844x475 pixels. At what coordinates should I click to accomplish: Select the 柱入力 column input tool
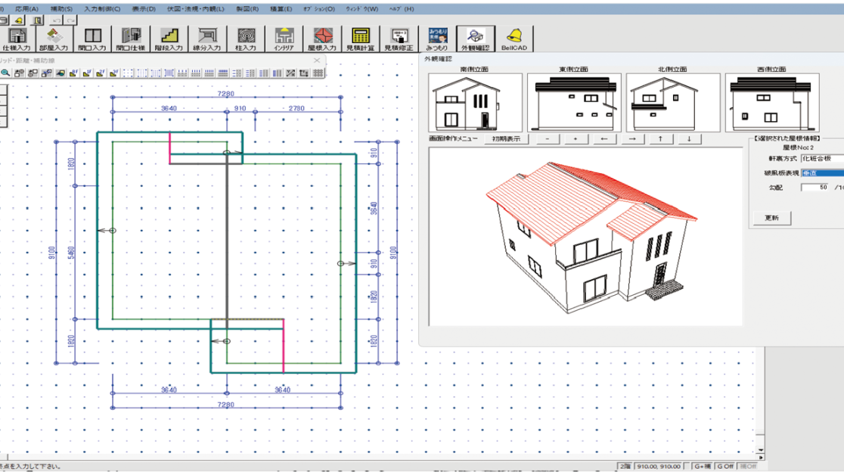pos(246,39)
